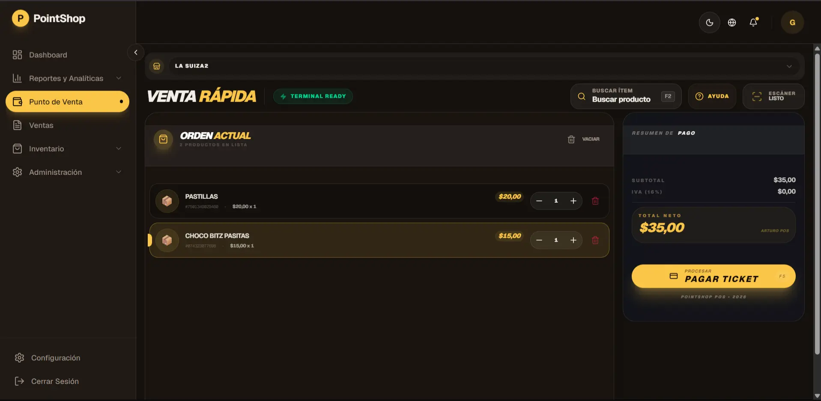Expand the Inventario submenu
Viewport: 821px width, 401px height.
pyautogui.click(x=119, y=149)
